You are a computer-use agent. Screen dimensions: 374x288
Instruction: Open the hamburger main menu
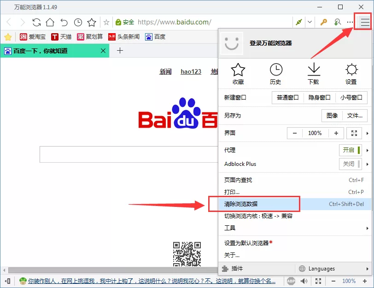point(365,22)
